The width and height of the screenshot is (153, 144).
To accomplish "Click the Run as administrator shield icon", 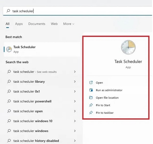I will coord(91,90).
